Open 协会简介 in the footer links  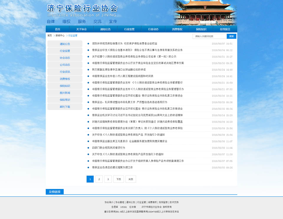point(109,202)
